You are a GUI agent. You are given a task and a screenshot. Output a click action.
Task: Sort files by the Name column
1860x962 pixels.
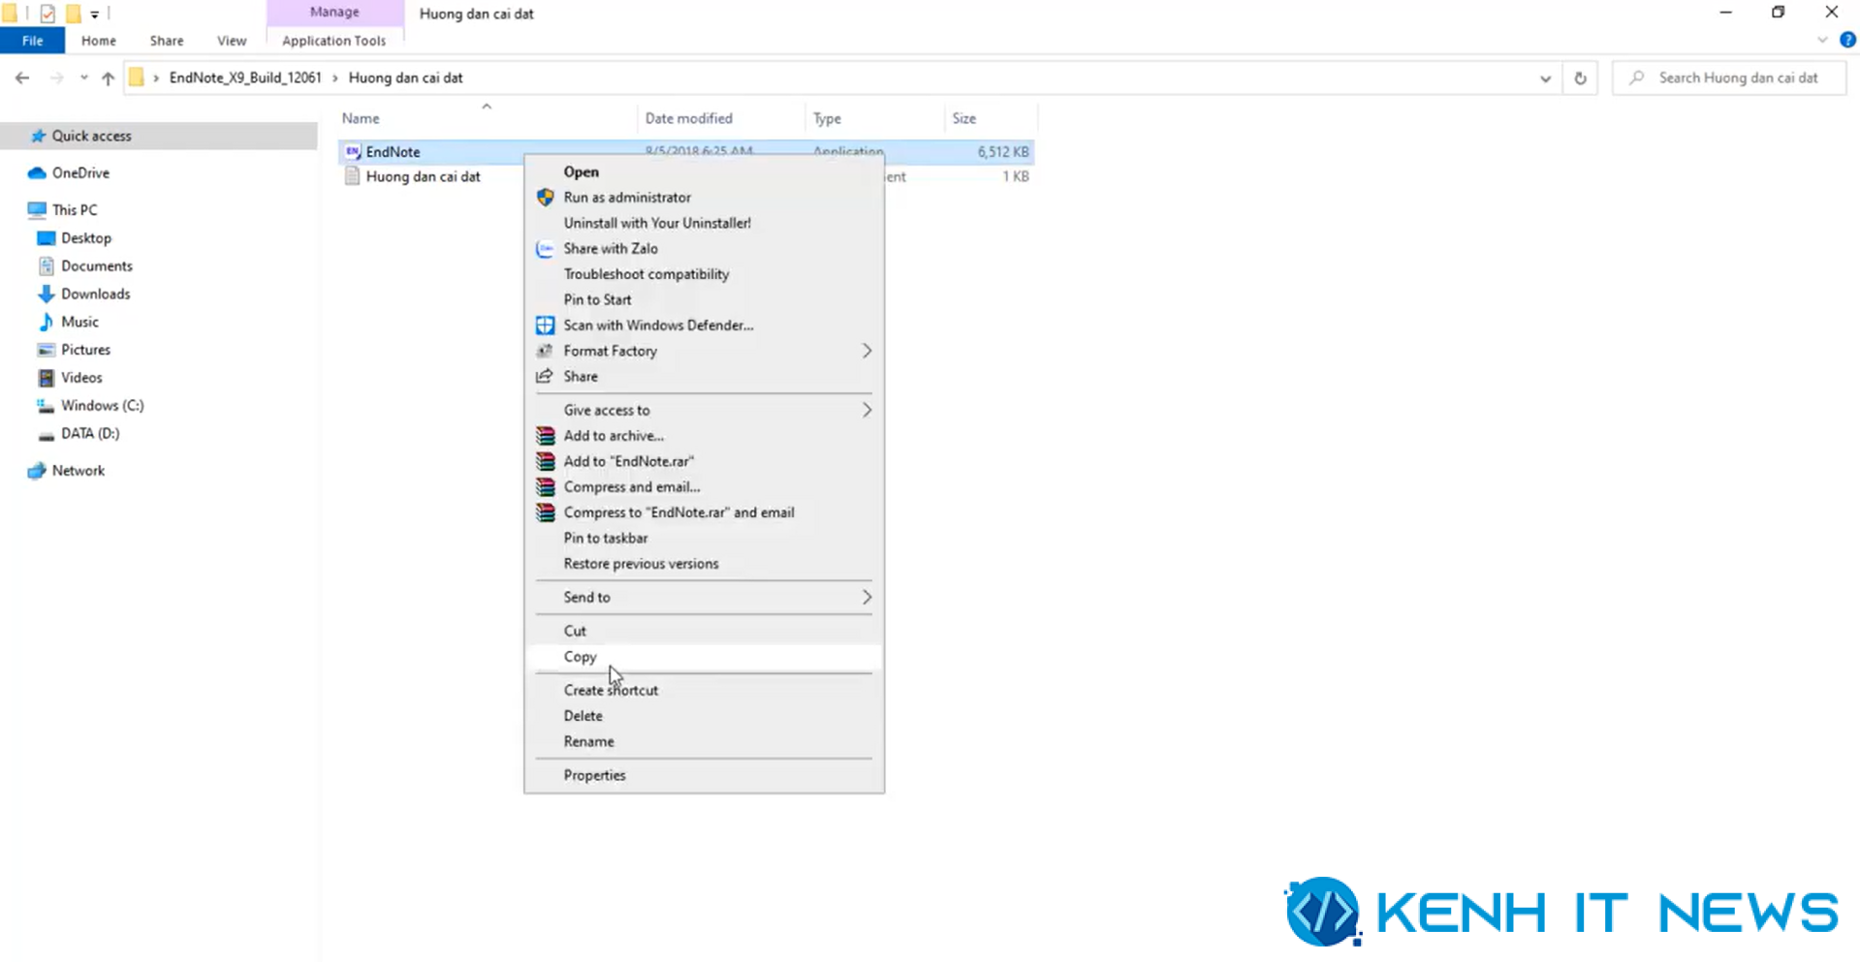[361, 118]
